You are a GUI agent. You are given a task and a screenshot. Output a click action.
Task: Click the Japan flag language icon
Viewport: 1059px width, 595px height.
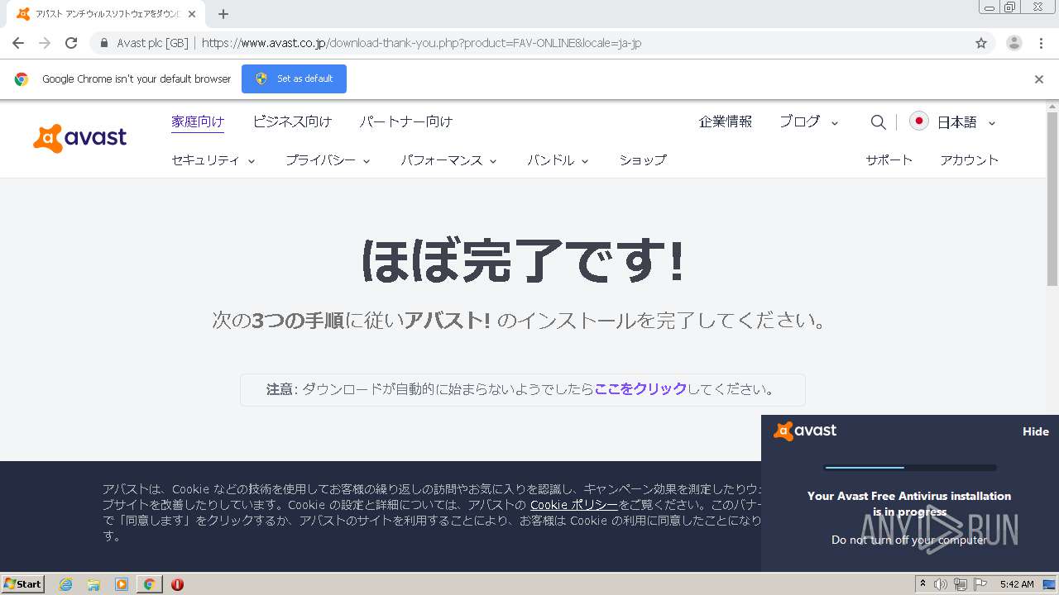918,121
